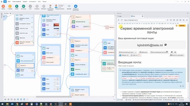Click Открыть в ZennoPoster toolbar icon

[76, 7]
